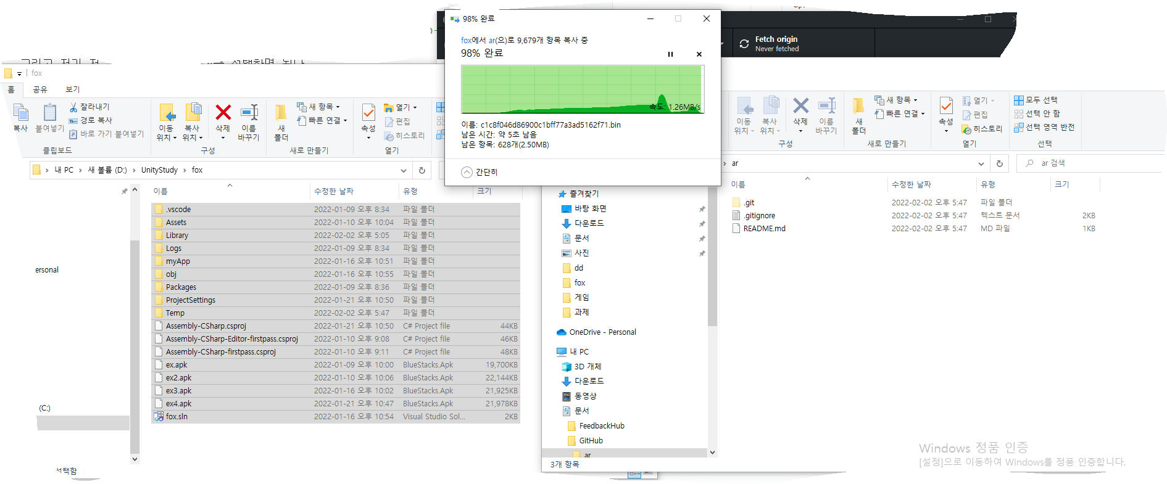Select the Library folder
Viewport: 1167px width, 484px height.
(336, 236)
